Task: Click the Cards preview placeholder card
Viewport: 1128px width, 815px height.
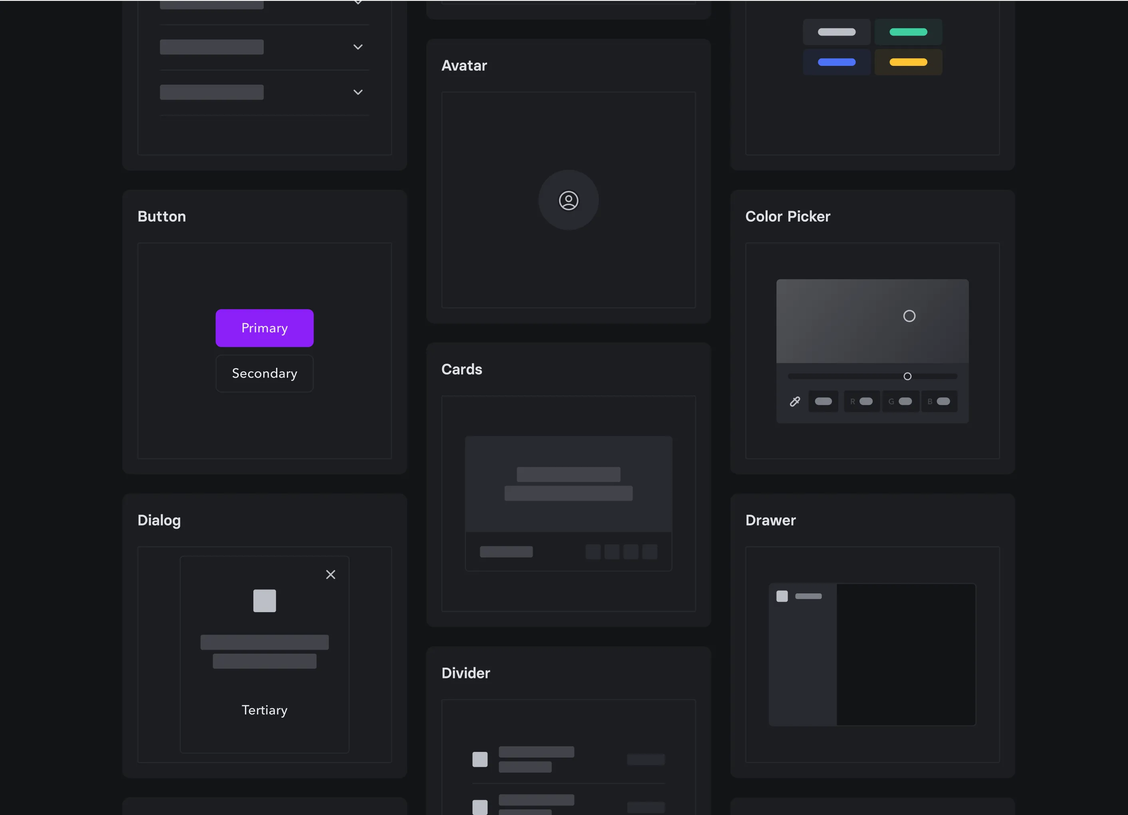Action: (569, 504)
